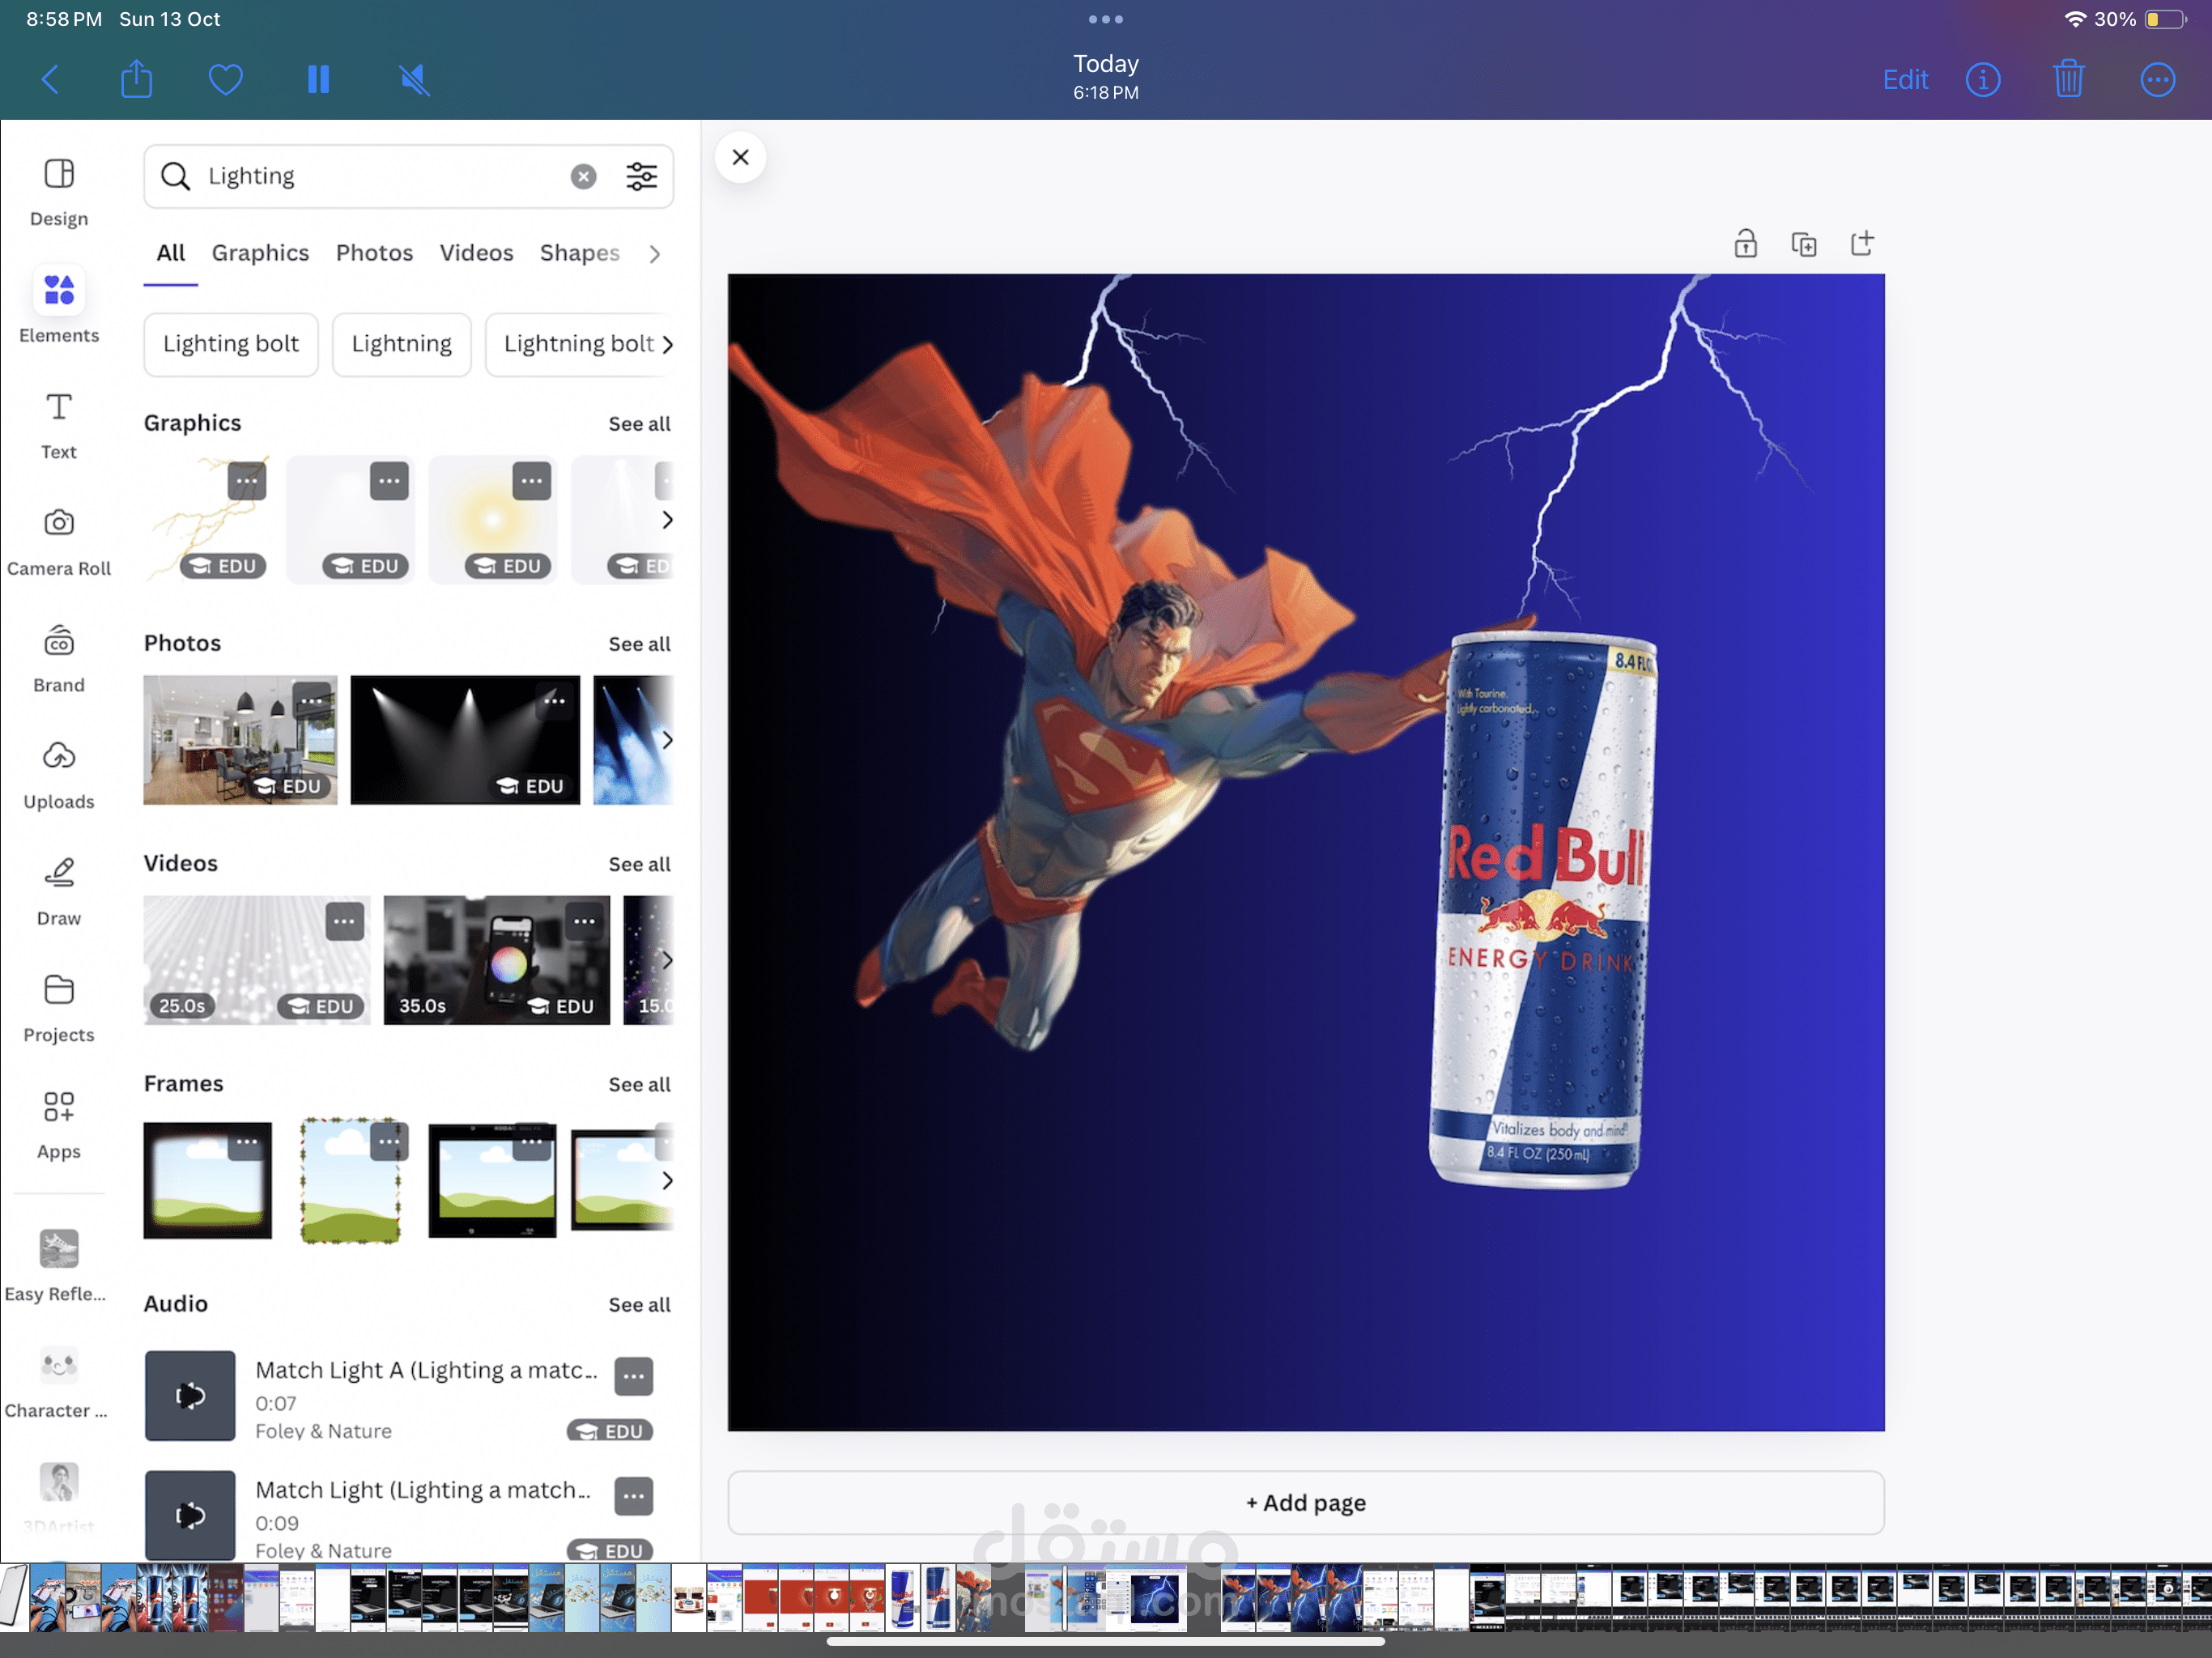This screenshot has height=1658, width=2212.
Task: Click the Lighting search input field
Action: 380,176
